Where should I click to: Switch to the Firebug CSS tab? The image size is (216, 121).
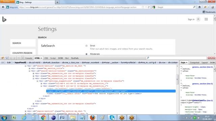pos(46,58)
